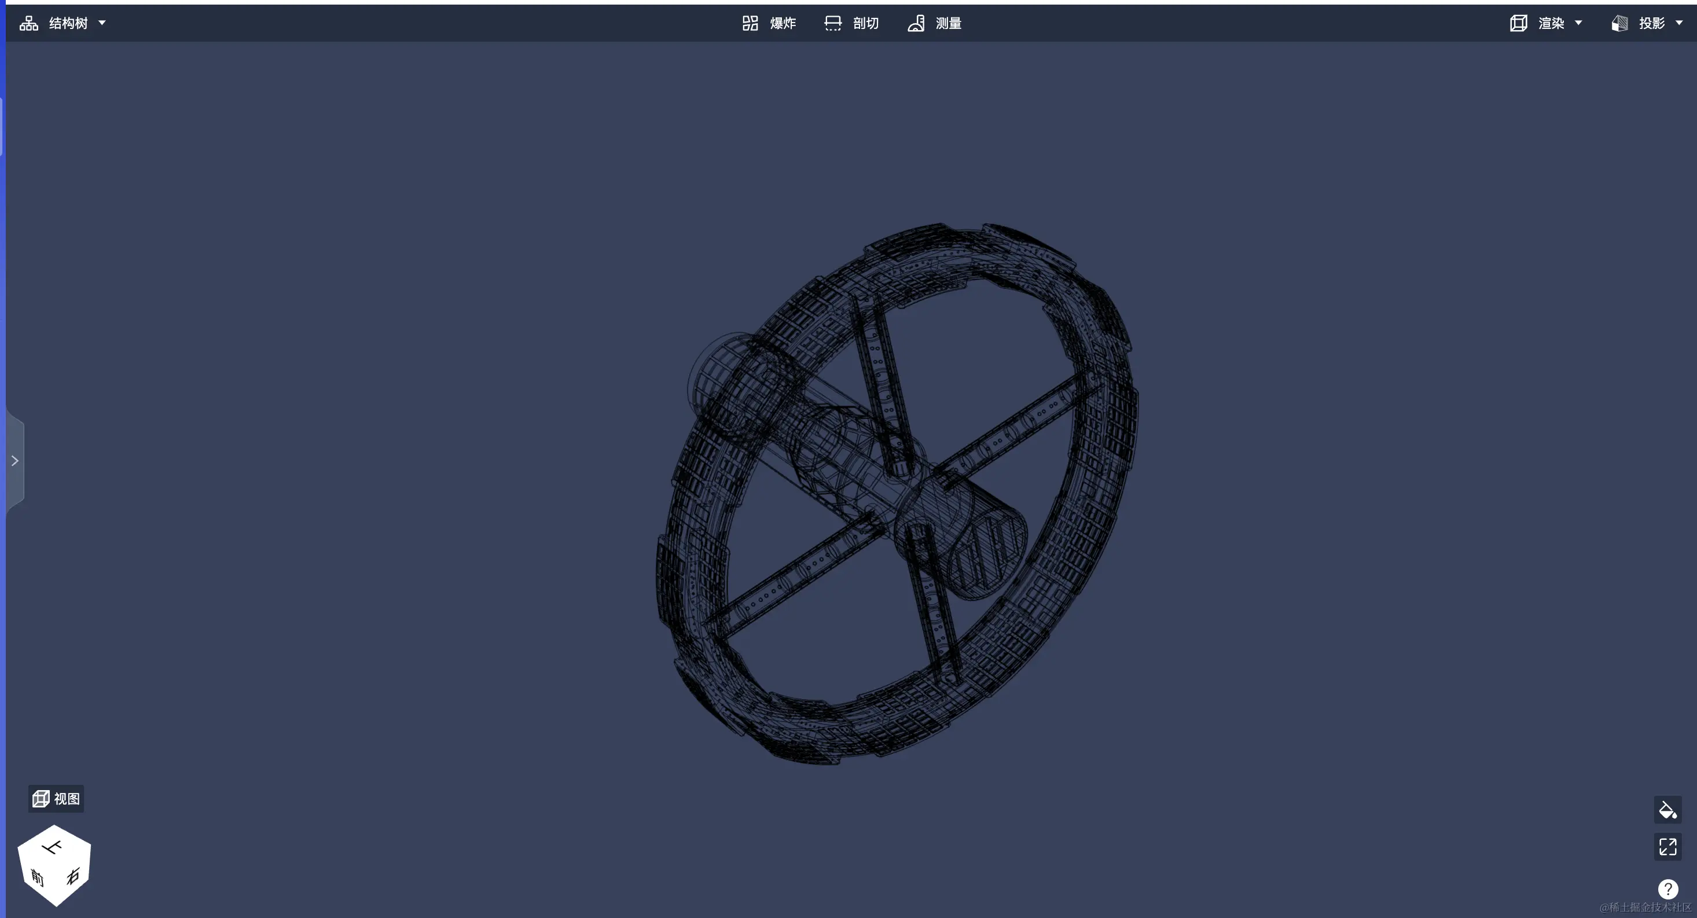Image resolution: width=1697 pixels, height=918 pixels.
Task: Expand the collapsed left side panel
Action: click(x=14, y=461)
